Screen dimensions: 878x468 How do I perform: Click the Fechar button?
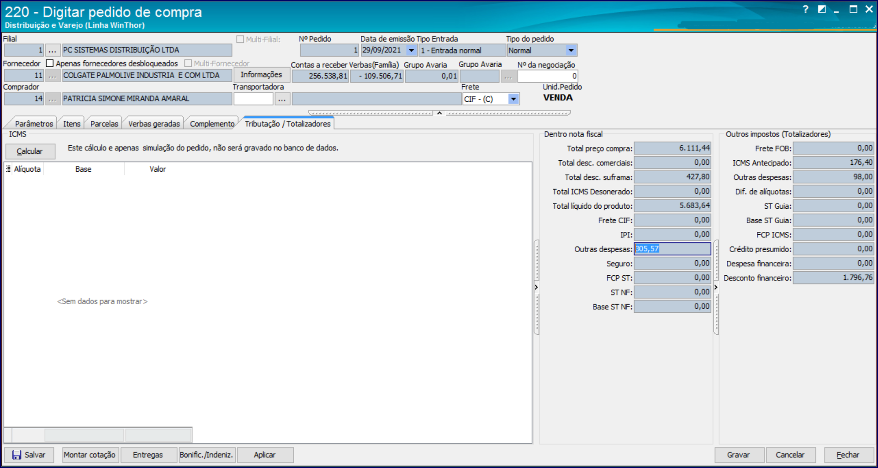point(848,455)
